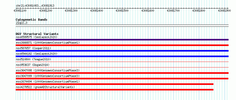
Task: Click ruler position 43081600
Action: (148, 11)
